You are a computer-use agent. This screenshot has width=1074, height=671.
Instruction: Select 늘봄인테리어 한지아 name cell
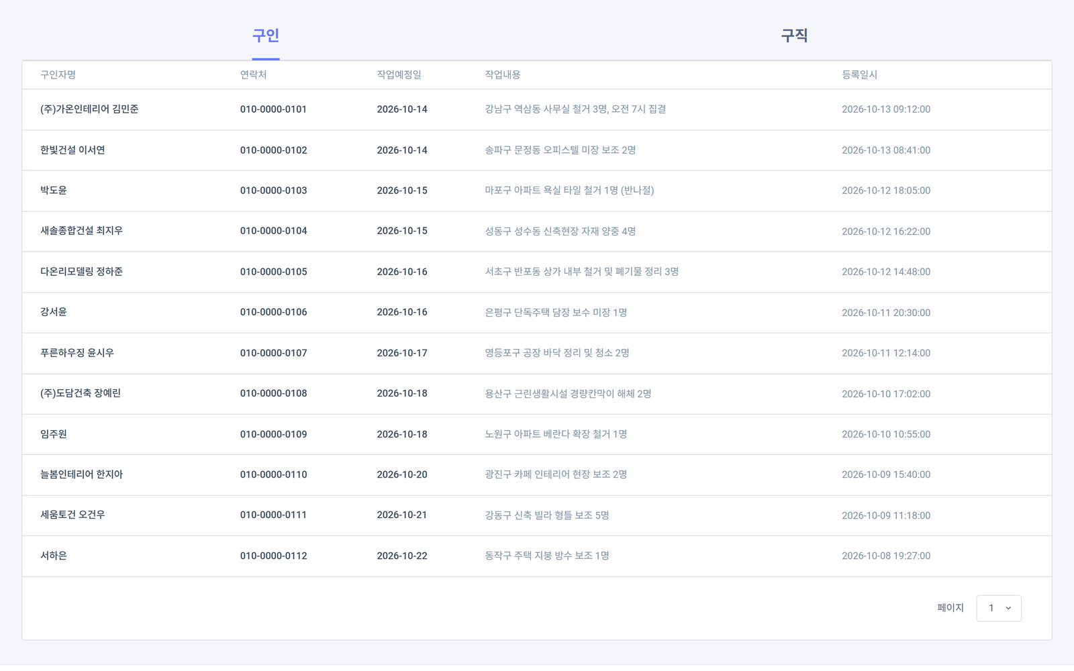point(81,474)
